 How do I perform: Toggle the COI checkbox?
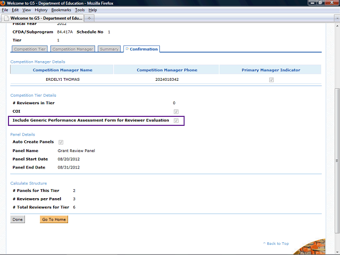(176, 112)
